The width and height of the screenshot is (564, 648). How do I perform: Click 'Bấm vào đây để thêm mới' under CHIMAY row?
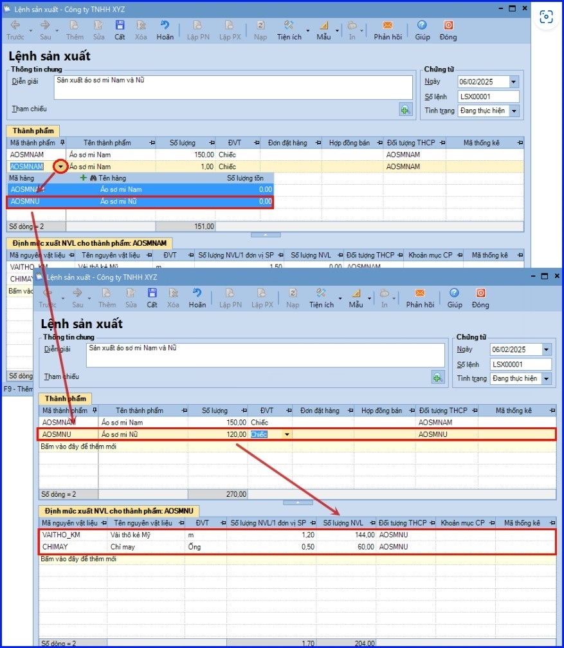(x=77, y=559)
